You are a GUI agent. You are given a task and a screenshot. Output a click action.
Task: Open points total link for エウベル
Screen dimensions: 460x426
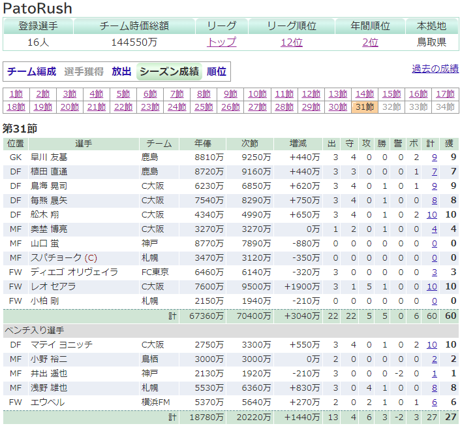[434, 402]
